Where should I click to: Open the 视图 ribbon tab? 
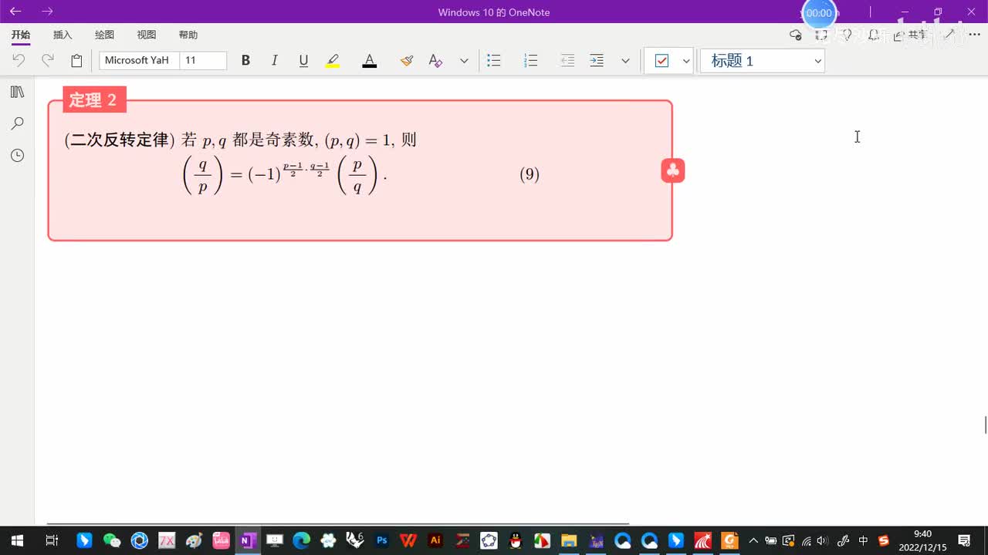click(x=147, y=35)
